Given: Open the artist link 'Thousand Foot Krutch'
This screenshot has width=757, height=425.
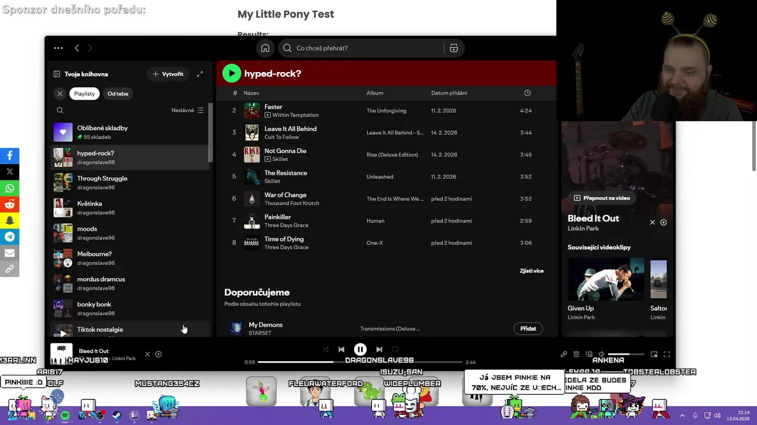Looking at the screenshot, I should pyautogui.click(x=292, y=203).
